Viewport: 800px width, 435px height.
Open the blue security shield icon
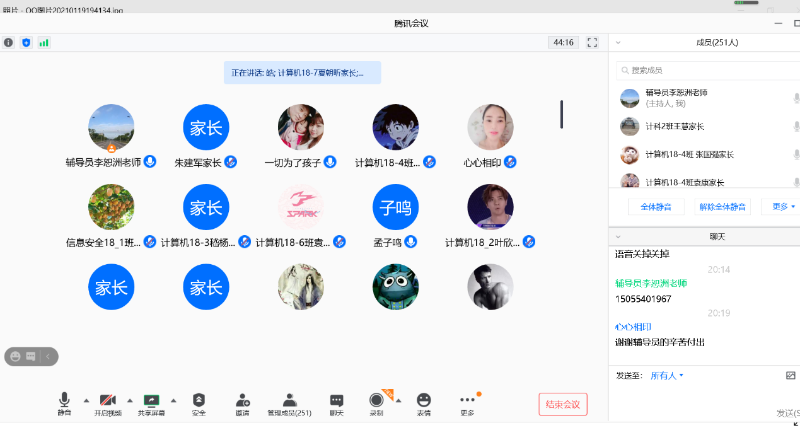coord(26,43)
